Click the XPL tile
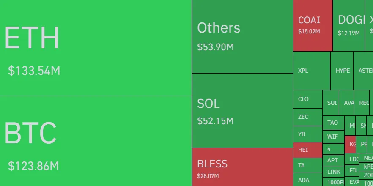This screenshot has width=373, height=186. (312, 71)
